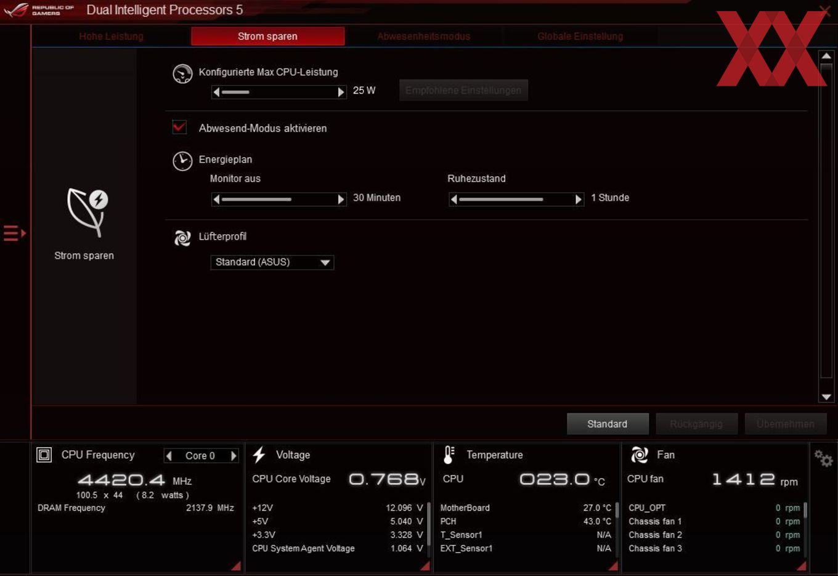This screenshot has width=838, height=576.
Task: Close the Dual Intelligent Processors window
Action: click(x=824, y=10)
